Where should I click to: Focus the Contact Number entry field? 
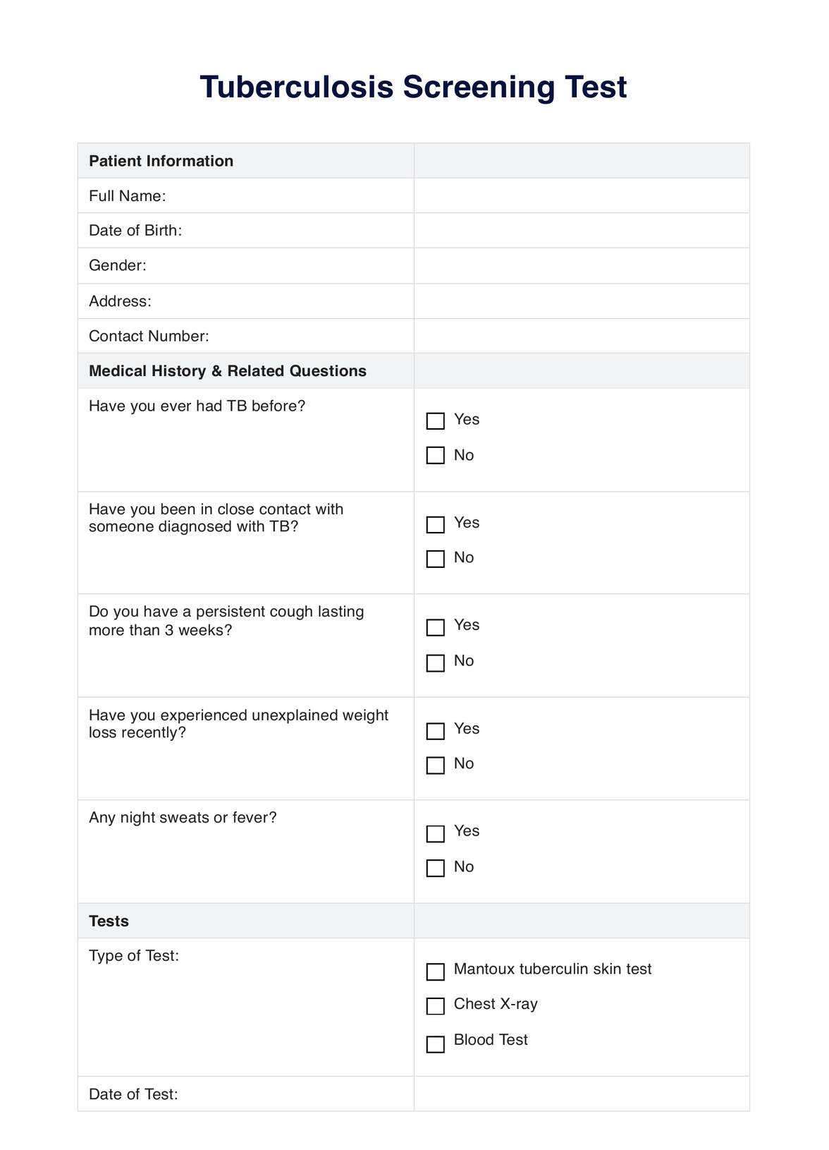tap(581, 336)
